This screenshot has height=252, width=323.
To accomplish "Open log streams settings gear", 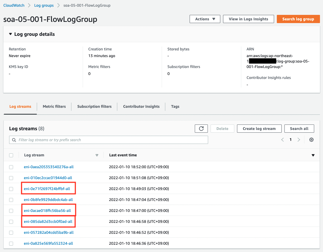I will (x=311, y=140).
